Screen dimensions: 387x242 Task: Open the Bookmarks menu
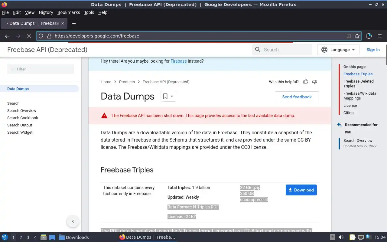click(69, 12)
